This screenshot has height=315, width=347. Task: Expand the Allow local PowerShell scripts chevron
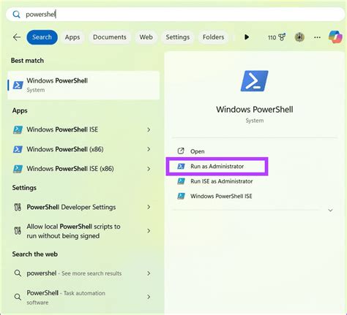[149, 231]
